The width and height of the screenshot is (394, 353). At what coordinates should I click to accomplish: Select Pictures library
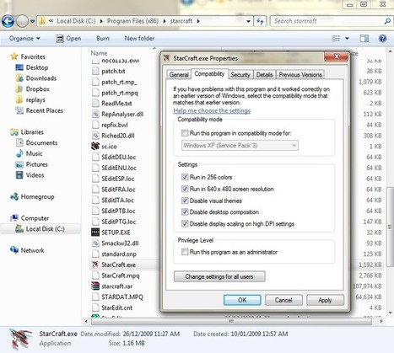pos(36,164)
